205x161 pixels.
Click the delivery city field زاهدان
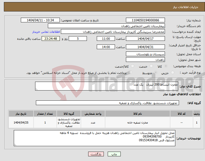(145, 60)
